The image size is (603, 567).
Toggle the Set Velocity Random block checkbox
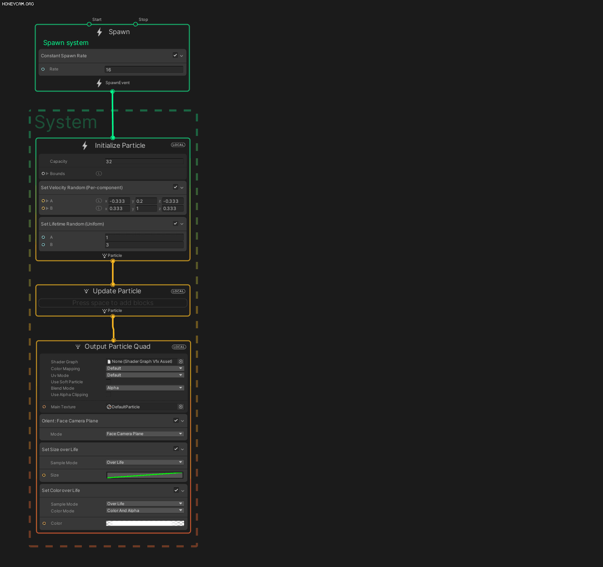click(176, 187)
